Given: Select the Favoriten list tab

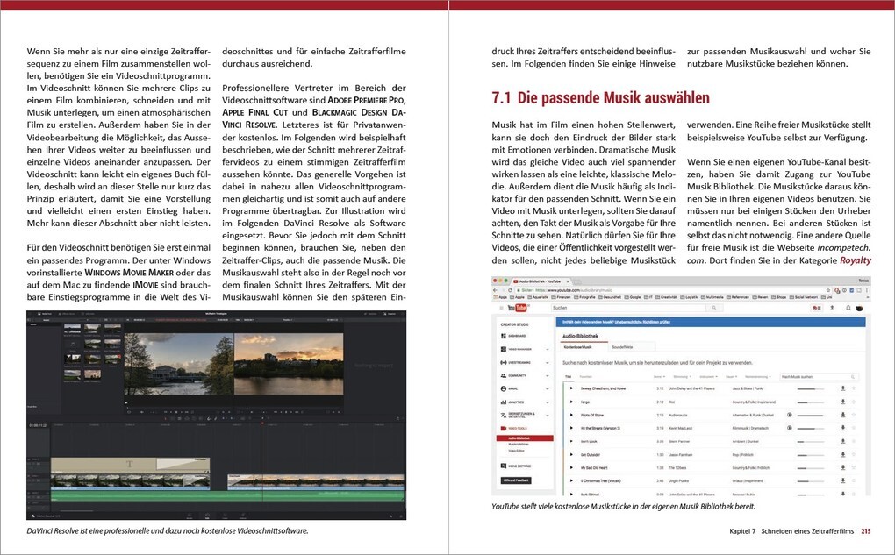Looking at the screenshot, I should (x=585, y=376).
